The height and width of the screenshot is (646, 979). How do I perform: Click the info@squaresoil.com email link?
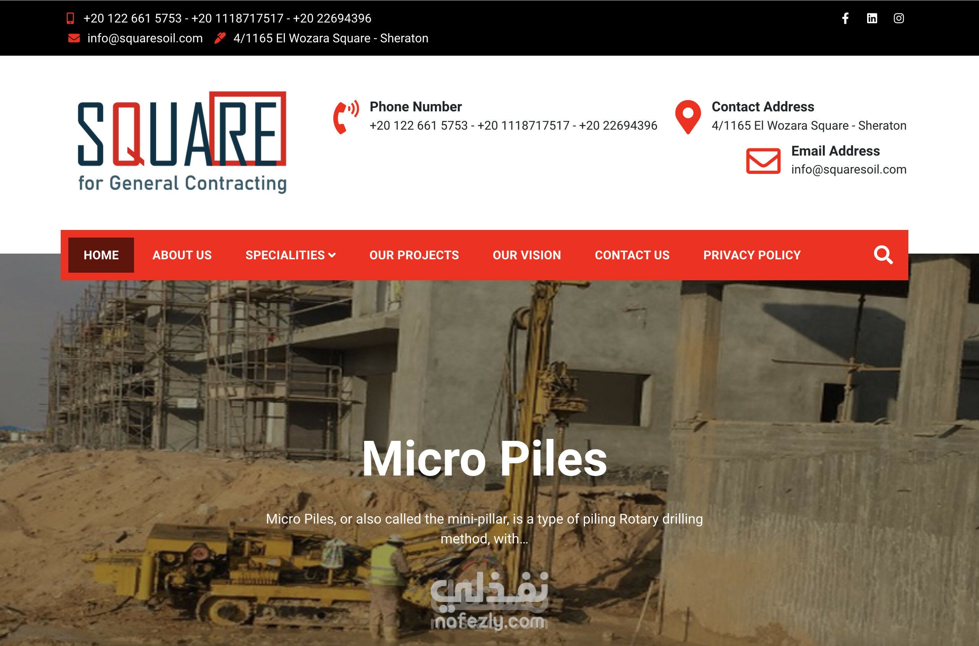(144, 37)
